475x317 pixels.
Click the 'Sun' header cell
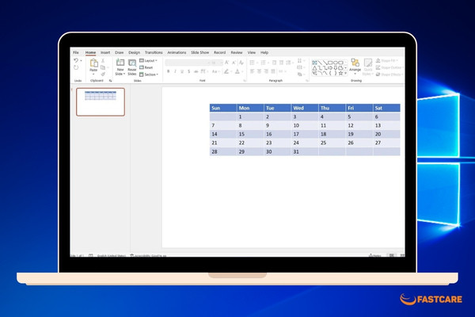pos(223,108)
